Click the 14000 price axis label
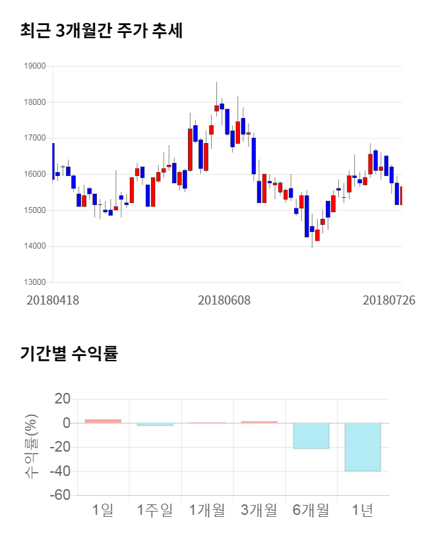422x534 pixels. (x=34, y=247)
